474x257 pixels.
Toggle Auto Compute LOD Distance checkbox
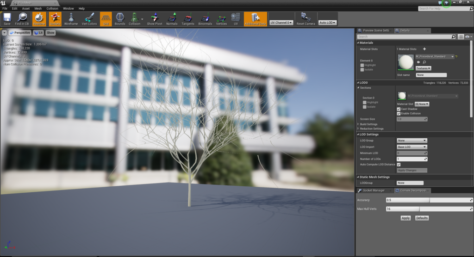[x=399, y=165]
